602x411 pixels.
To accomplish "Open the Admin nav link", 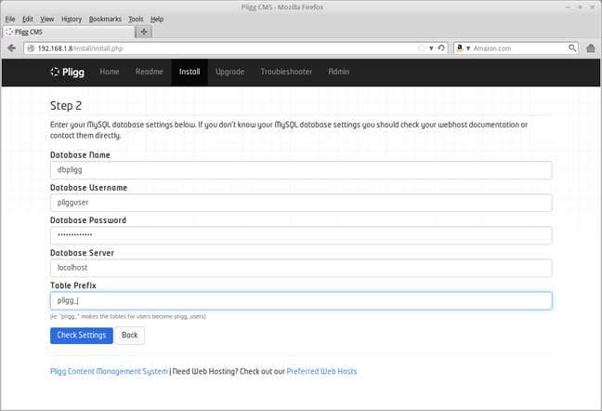I will [x=338, y=72].
